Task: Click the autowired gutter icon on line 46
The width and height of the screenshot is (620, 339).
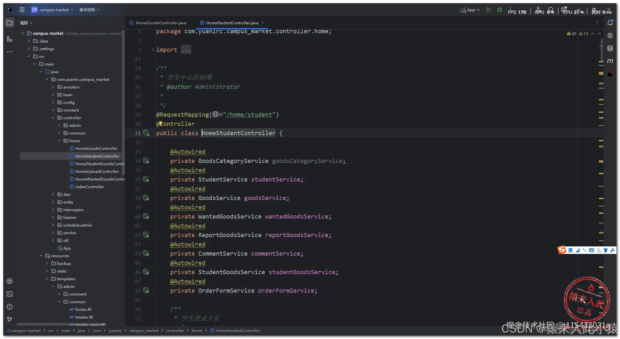Action: (x=146, y=272)
